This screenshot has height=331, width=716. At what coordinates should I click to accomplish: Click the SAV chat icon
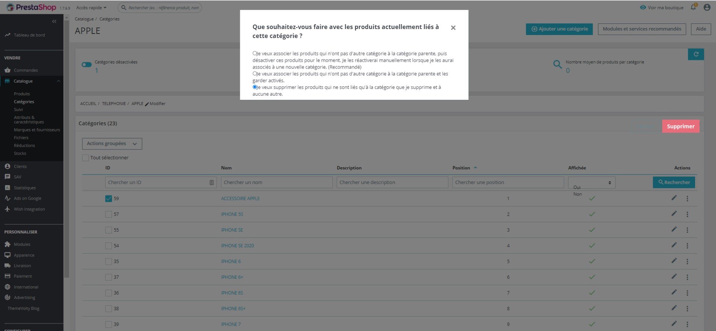coord(7,177)
